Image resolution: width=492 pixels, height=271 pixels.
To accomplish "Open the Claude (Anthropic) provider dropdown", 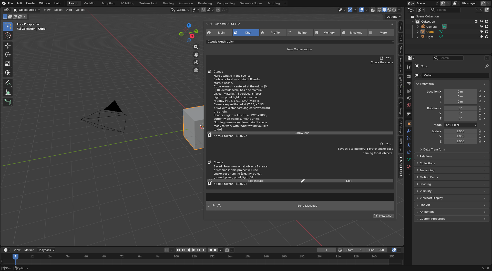I will (x=300, y=42).
